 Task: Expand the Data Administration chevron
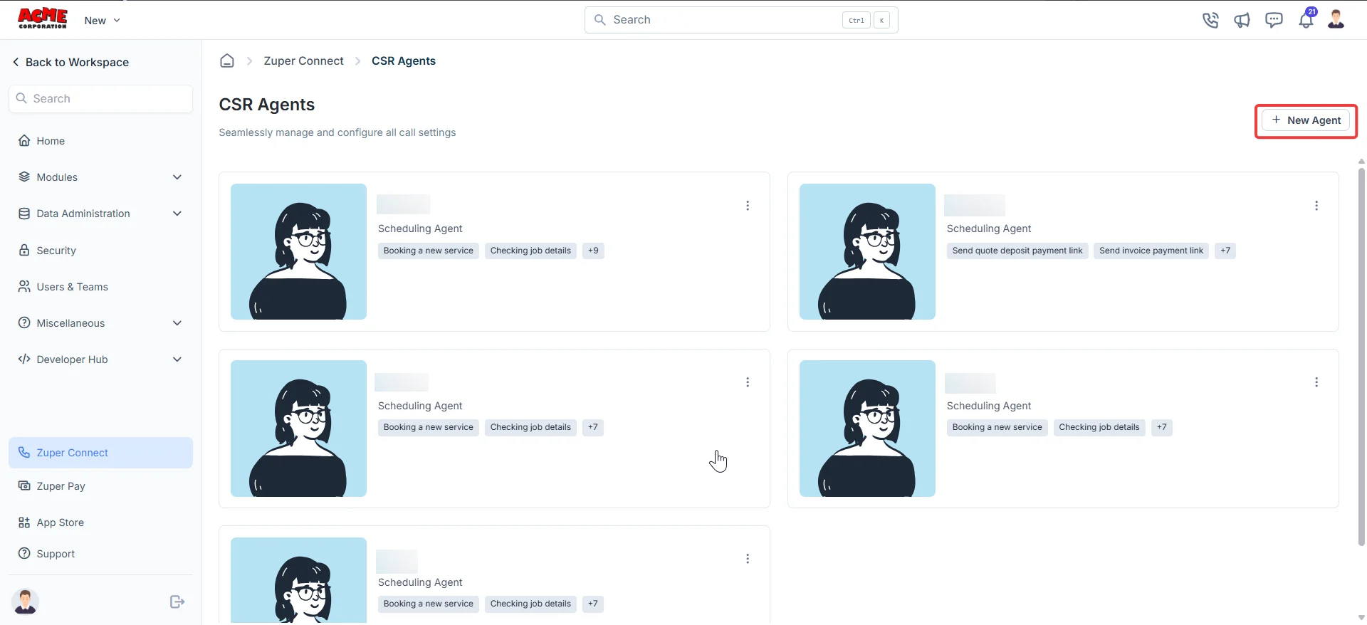[x=177, y=214]
